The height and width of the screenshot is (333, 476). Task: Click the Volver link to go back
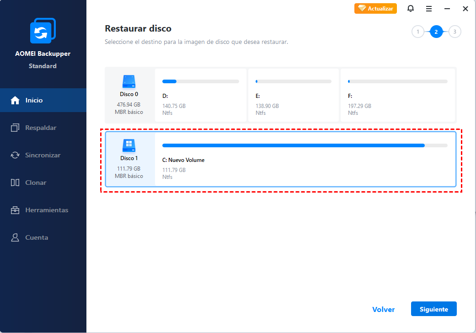click(x=383, y=309)
